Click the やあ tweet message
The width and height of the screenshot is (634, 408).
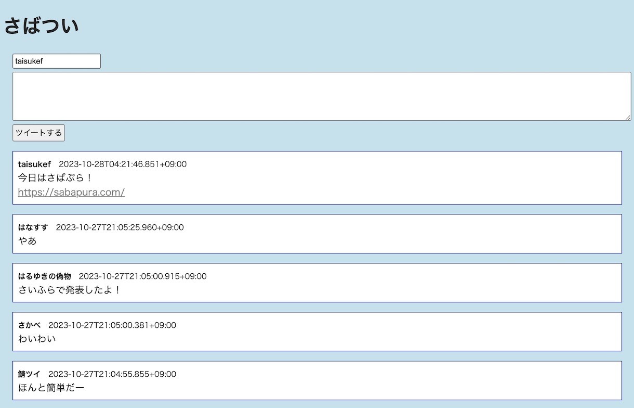(28, 241)
